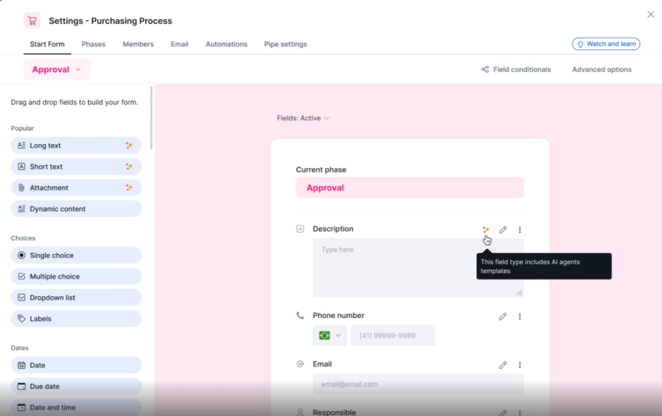Click the Field conditionals branch icon
The width and height of the screenshot is (662, 416).
pyautogui.click(x=485, y=69)
